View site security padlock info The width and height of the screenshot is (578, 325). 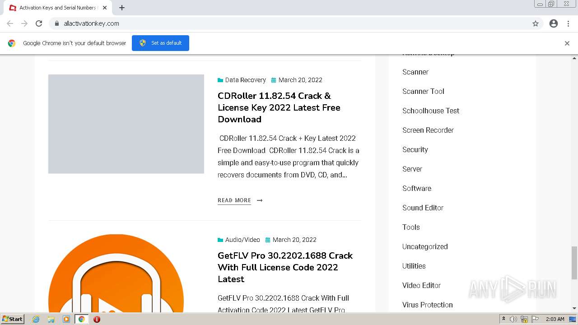tap(56, 23)
